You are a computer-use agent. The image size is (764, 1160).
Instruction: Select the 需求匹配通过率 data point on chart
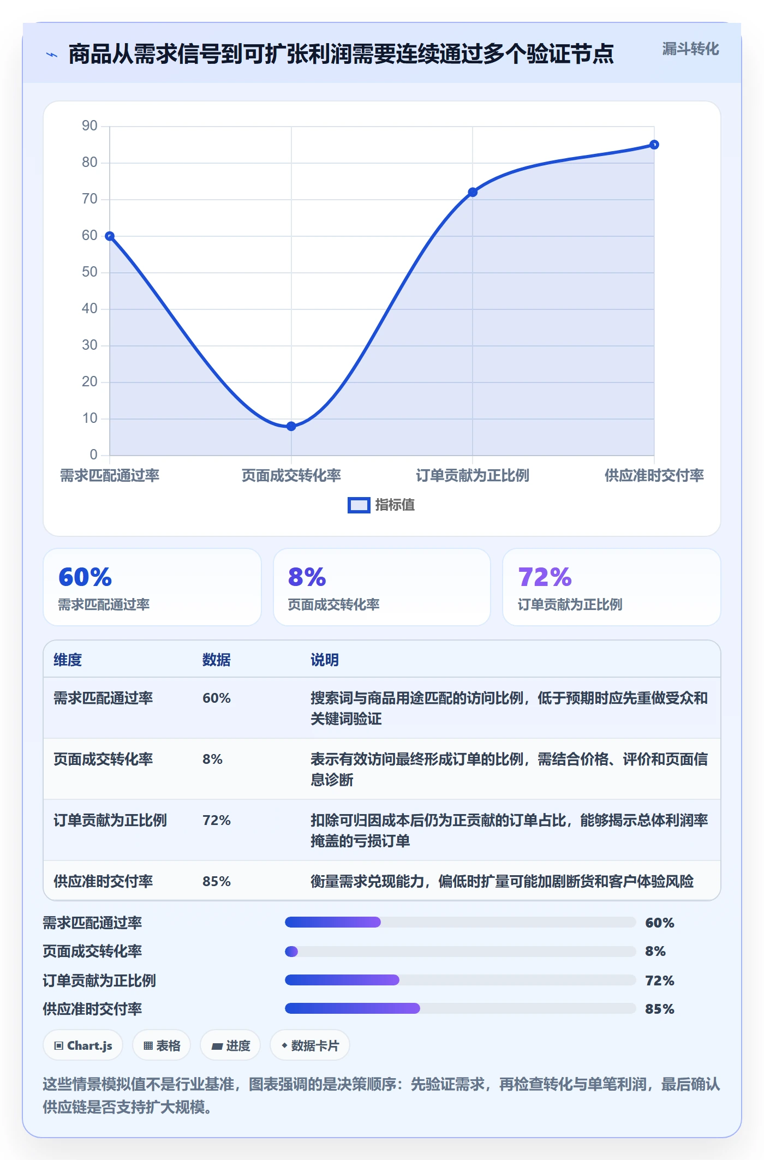click(110, 236)
